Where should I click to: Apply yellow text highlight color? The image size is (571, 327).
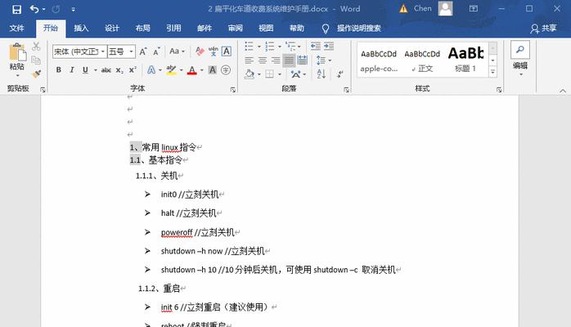click(x=171, y=69)
